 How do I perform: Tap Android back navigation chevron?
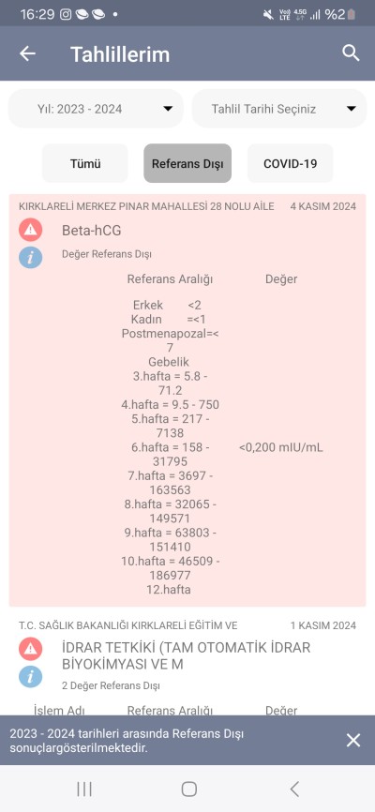coord(294,789)
